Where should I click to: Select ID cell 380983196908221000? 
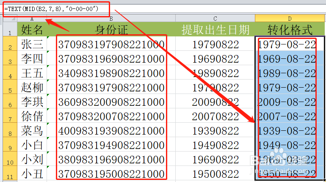pos(111,159)
